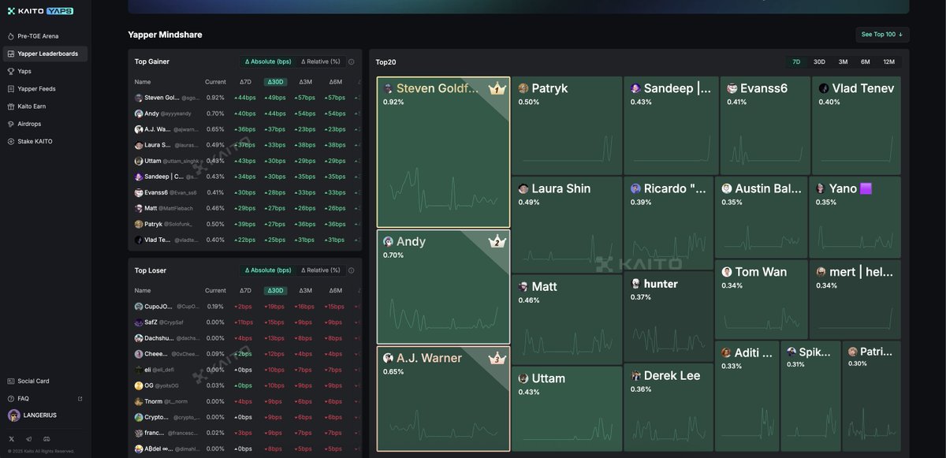Open the hunter treemap tile
This screenshot has height=458, width=946.
click(x=669, y=317)
